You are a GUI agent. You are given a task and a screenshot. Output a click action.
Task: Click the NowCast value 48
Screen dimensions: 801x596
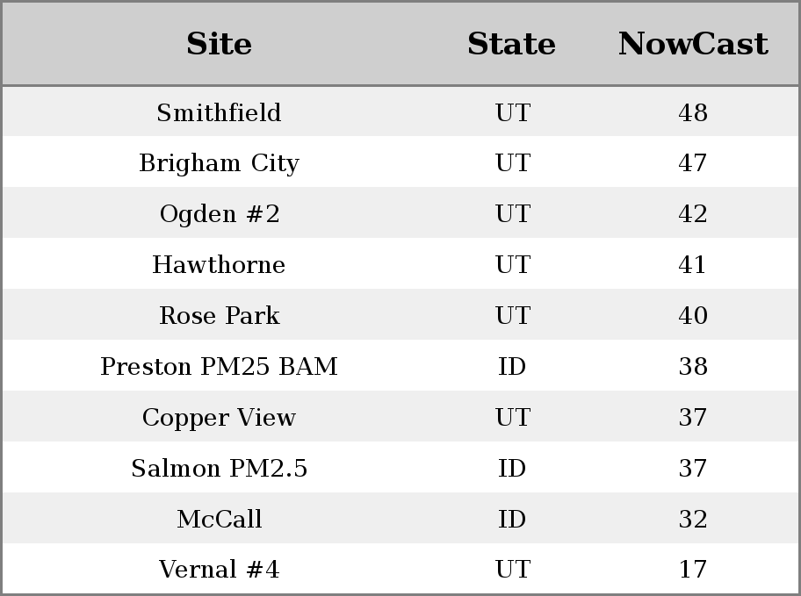pos(693,112)
